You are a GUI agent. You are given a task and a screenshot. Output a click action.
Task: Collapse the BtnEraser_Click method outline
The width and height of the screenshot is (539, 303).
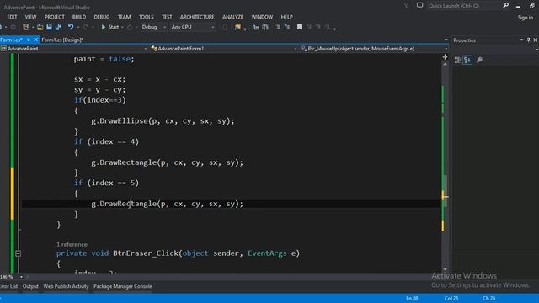click(x=18, y=253)
